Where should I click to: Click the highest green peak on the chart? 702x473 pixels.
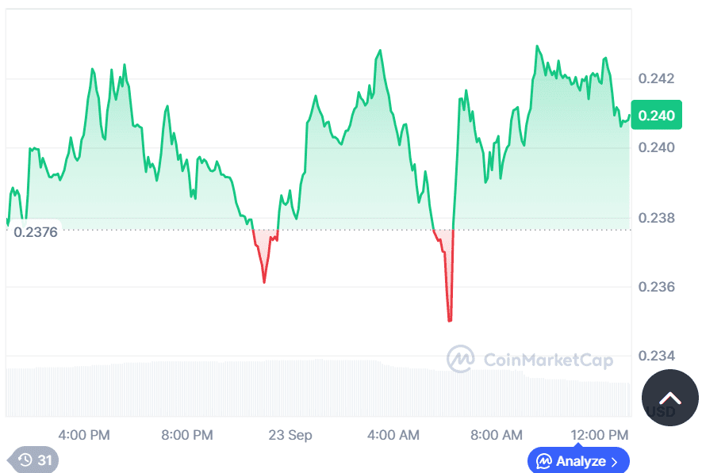click(539, 46)
